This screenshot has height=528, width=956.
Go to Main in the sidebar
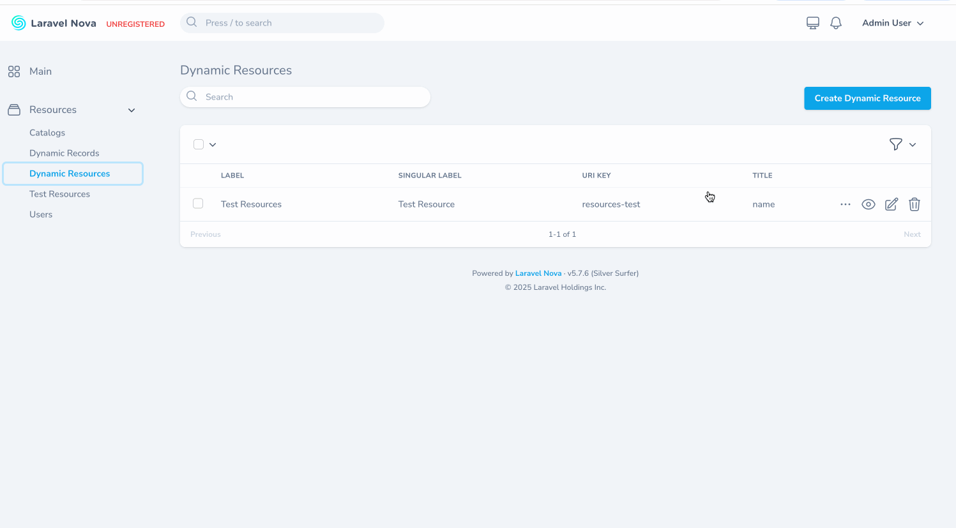tap(40, 72)
